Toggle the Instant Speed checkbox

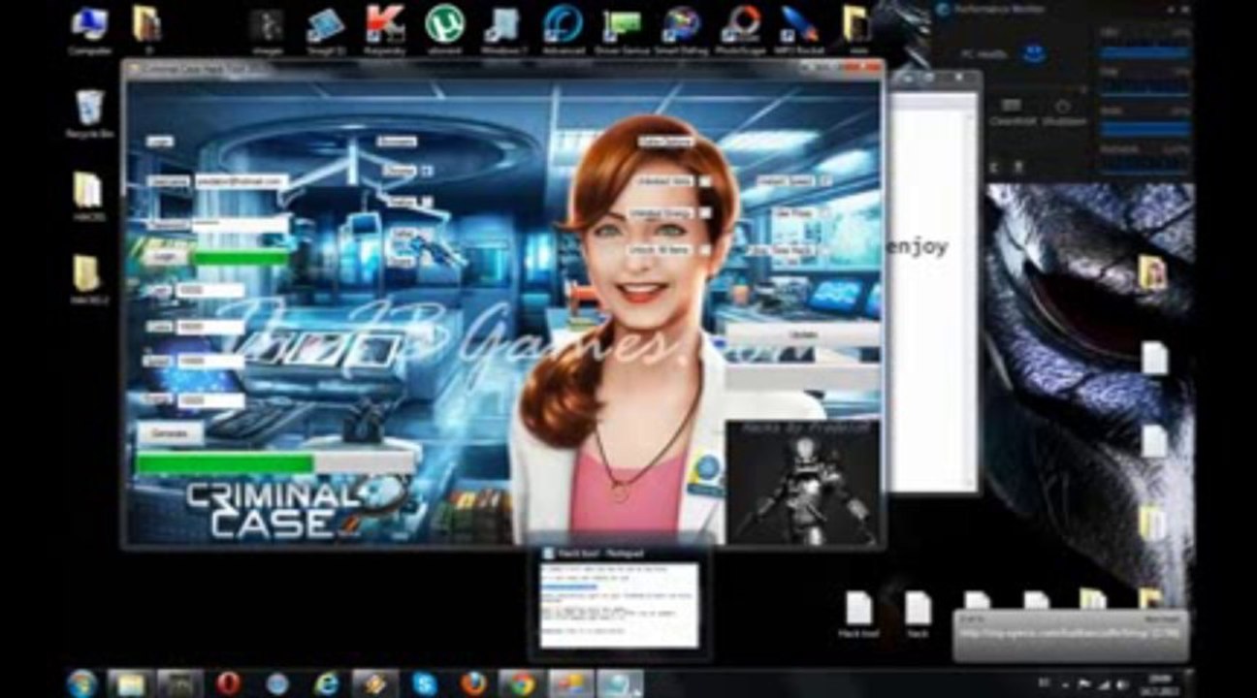[x=825, y=180]
